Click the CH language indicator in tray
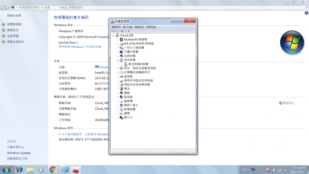This screenshot has height=174, width=309. click(244, 169)
